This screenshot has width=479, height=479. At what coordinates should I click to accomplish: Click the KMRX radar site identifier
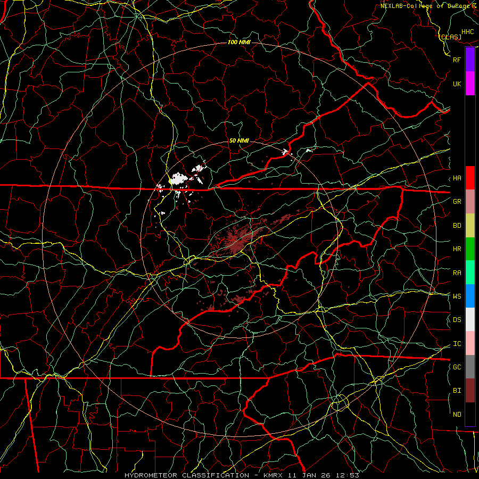click(273, 475)
